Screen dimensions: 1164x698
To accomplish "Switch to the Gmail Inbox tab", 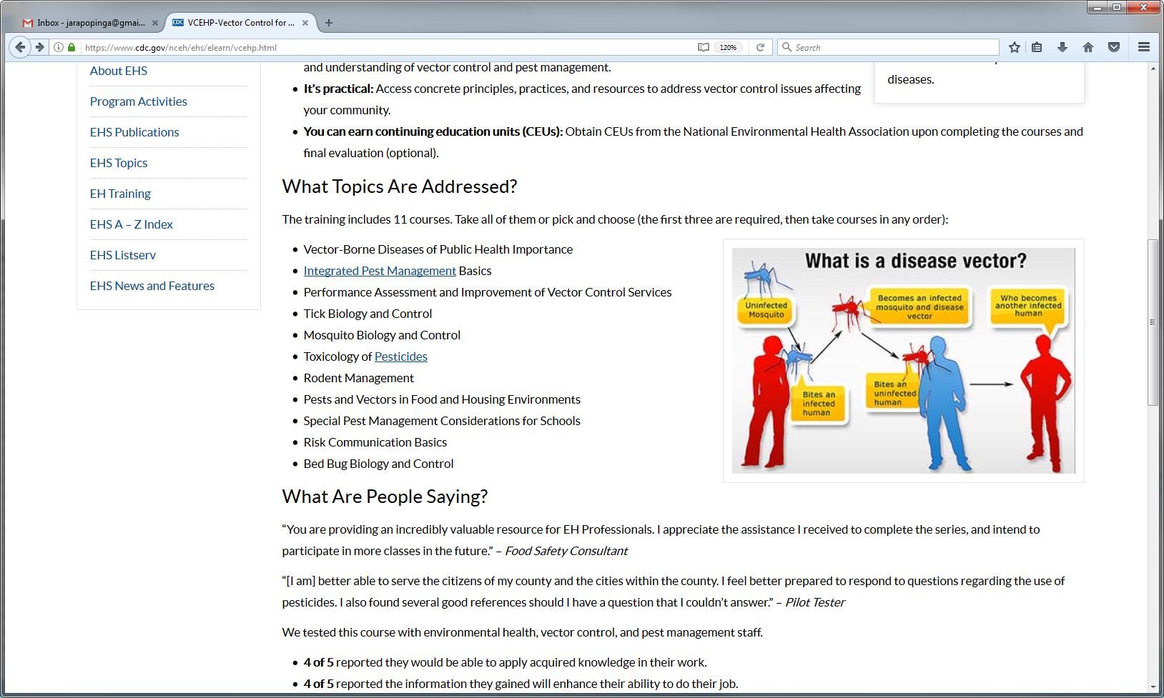I will coord(90,23).
